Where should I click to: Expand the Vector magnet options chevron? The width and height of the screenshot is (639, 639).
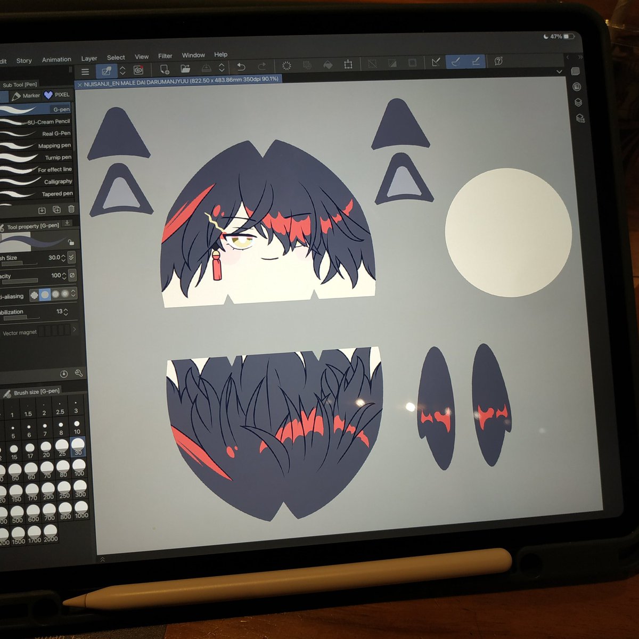click(x=74, y=329)
